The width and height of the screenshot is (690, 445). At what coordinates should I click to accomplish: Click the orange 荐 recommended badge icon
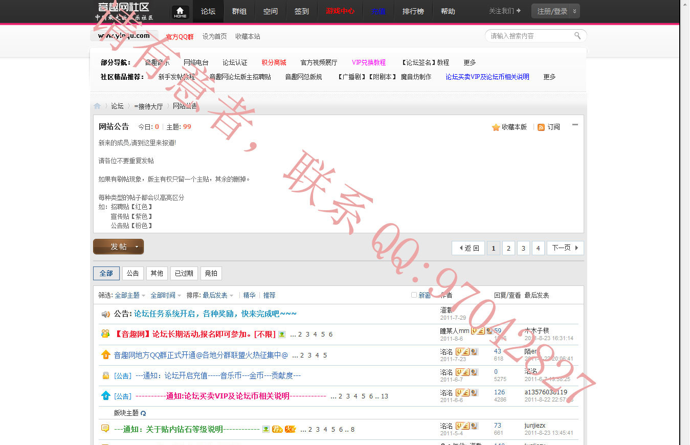(x=277, y=429)
